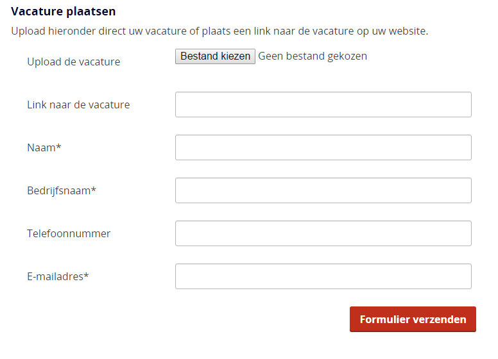Click the 'E-mailadres' field label
Screen dimensions: 498x359
55,276
